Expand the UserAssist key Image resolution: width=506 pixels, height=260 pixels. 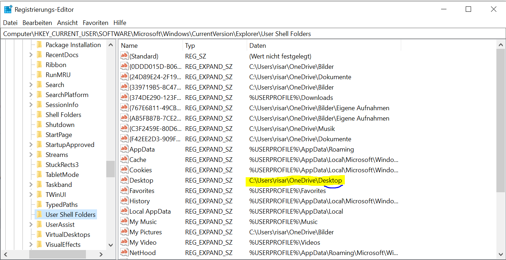click(x=31, y=225)
